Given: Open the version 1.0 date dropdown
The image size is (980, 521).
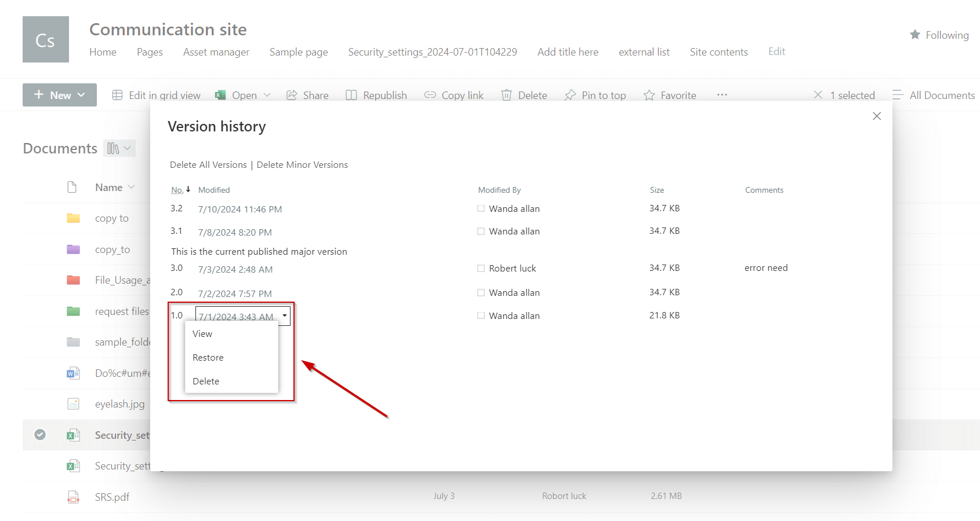Looking at the screenshot, I should (284, 316).
